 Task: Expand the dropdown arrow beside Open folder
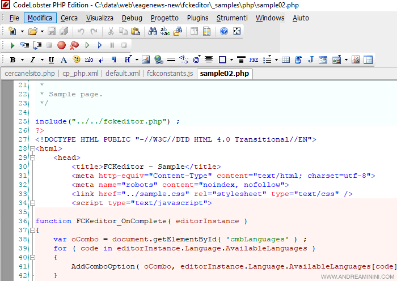coord(42,31)
